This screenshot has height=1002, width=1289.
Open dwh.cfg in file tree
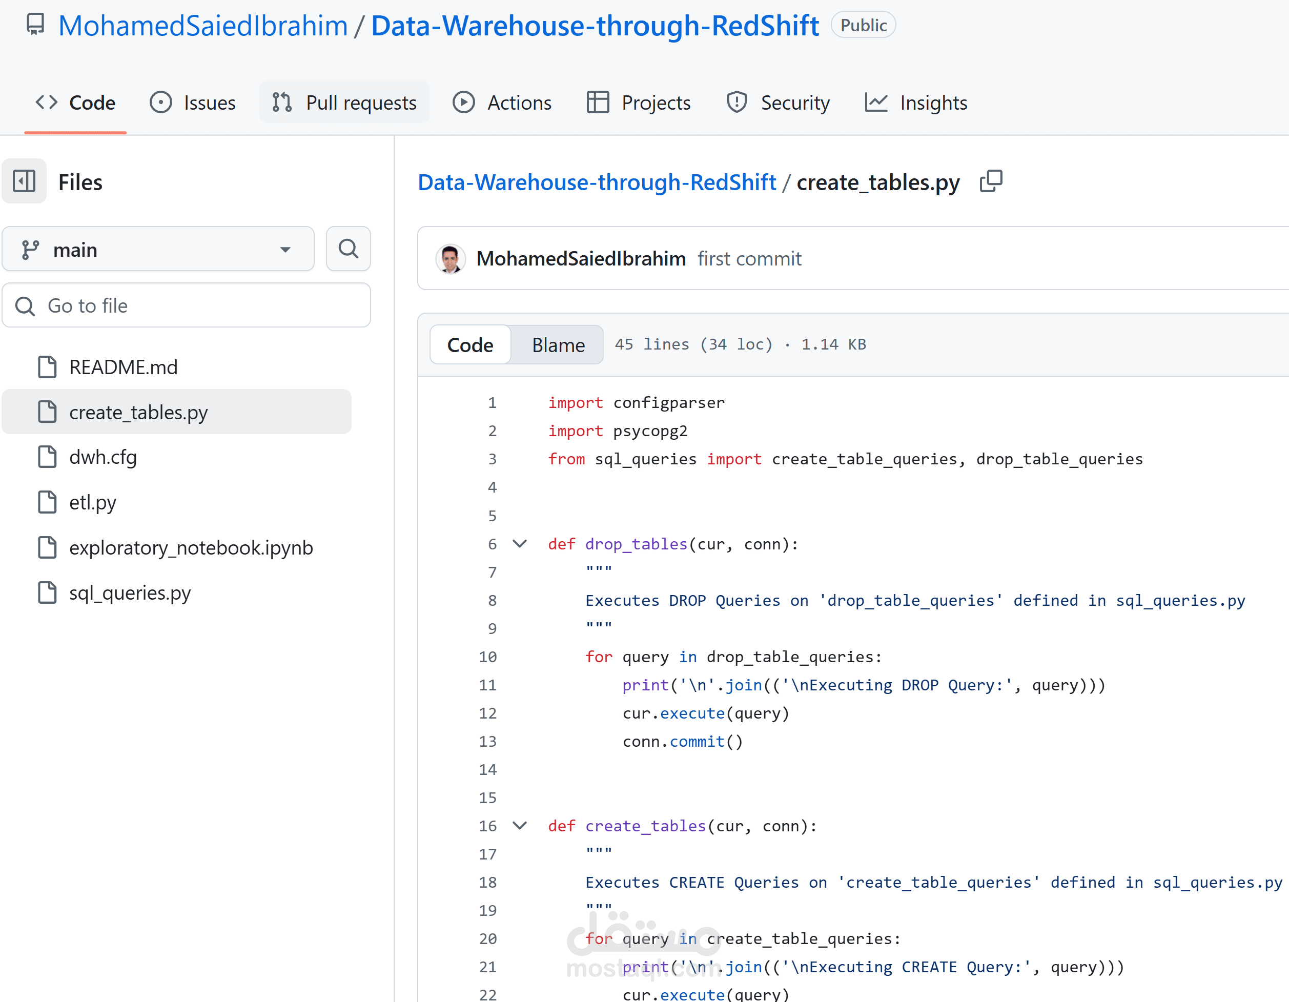pyautogui.click(x=177, y=457)
